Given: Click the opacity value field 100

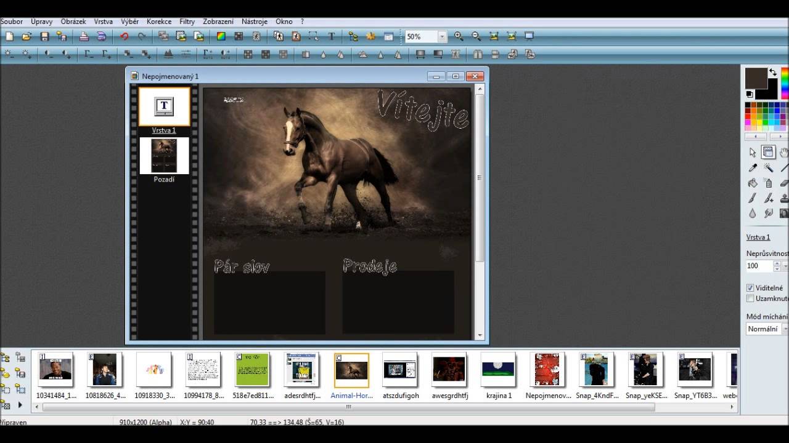Looking at the screenshot, I should click(x=759, y=266).
